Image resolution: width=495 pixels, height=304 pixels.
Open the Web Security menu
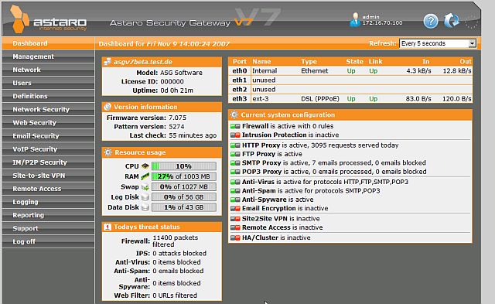[x=48, y=123]
